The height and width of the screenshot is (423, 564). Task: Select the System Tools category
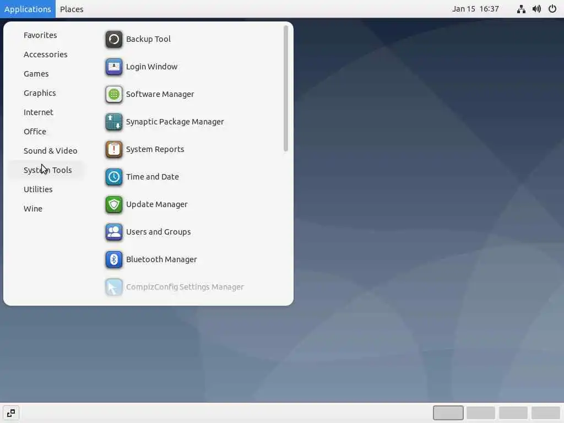(x=47, y=170)
